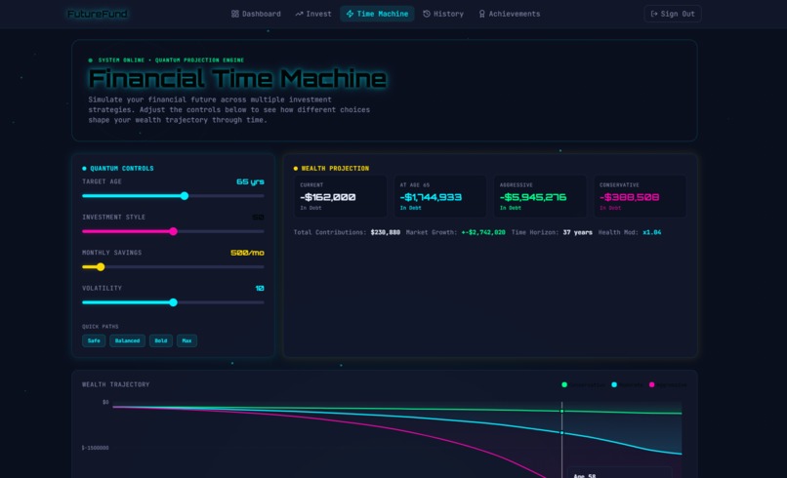This screenshot has width=787, height=478.
Task: Click the Target Age slider handle
Action: [x=185, y=196]
